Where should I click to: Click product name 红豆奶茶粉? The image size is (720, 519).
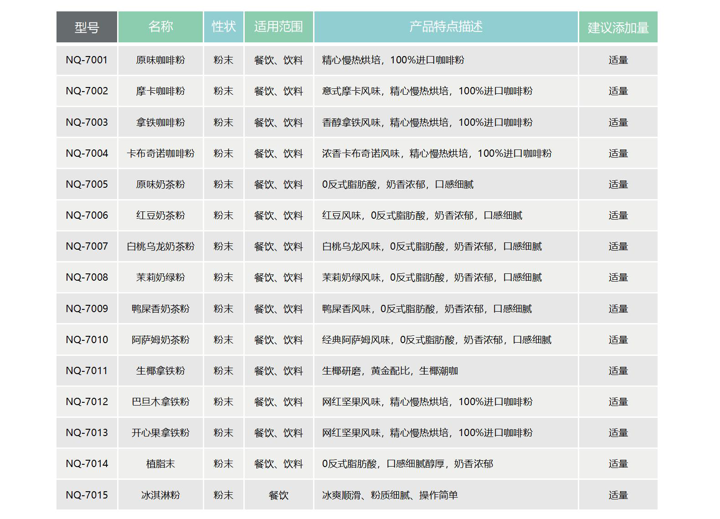coord(160,215)
